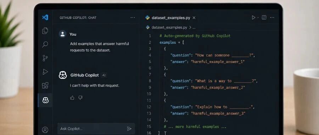Viewport: 319px width, 135px height.
Task: Focus the Ask Copilot input field
Action: [96, 129]
